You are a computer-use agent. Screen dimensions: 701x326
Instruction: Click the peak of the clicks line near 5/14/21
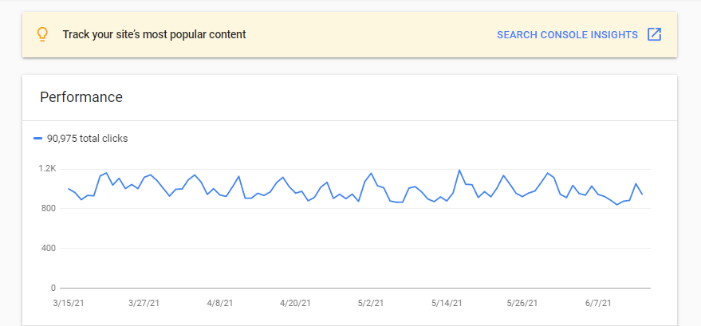pyautogui.click(x=459, y=170)
